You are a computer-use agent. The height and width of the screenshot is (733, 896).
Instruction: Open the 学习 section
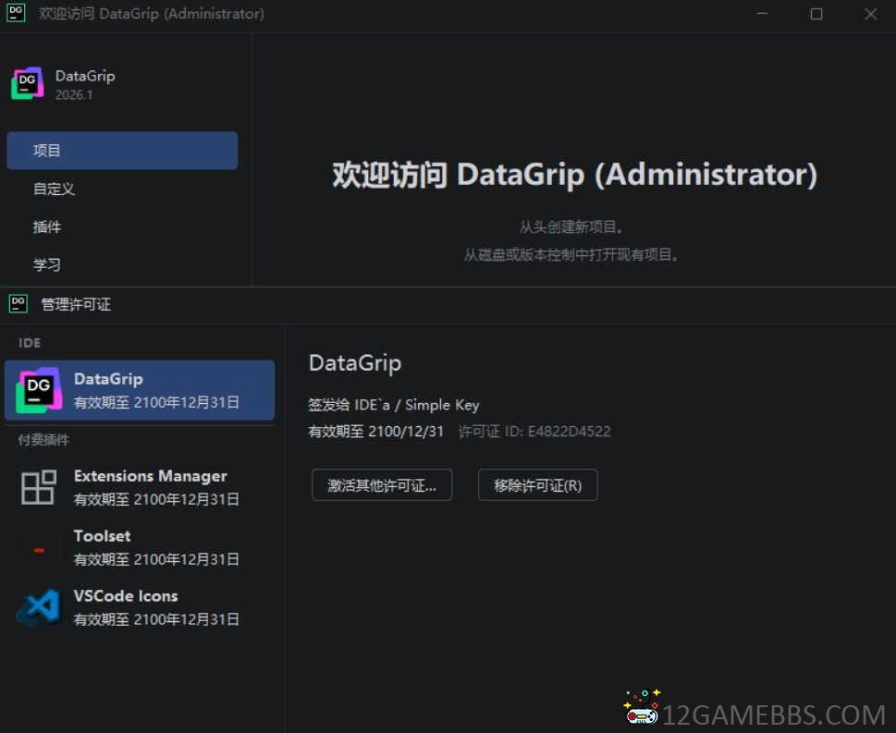tap(47, 264)
